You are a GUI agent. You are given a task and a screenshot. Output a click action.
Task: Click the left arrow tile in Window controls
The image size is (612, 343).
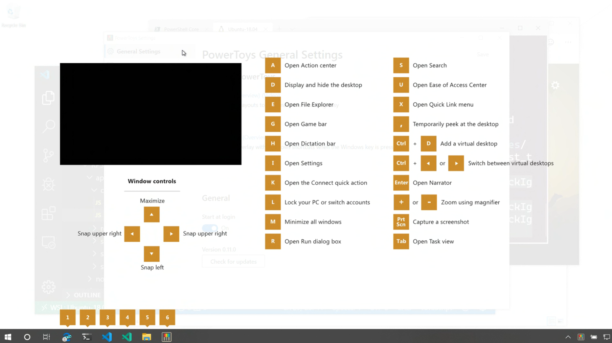132,234
